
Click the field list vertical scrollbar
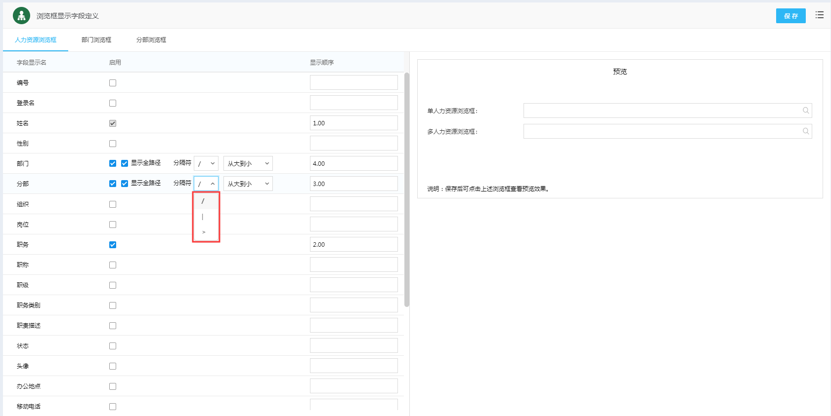[x=407, y=189]
